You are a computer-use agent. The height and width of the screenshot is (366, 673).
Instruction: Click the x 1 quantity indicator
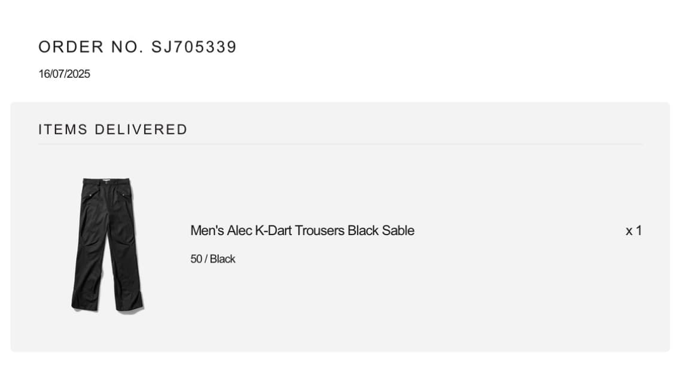pos(634,231)
